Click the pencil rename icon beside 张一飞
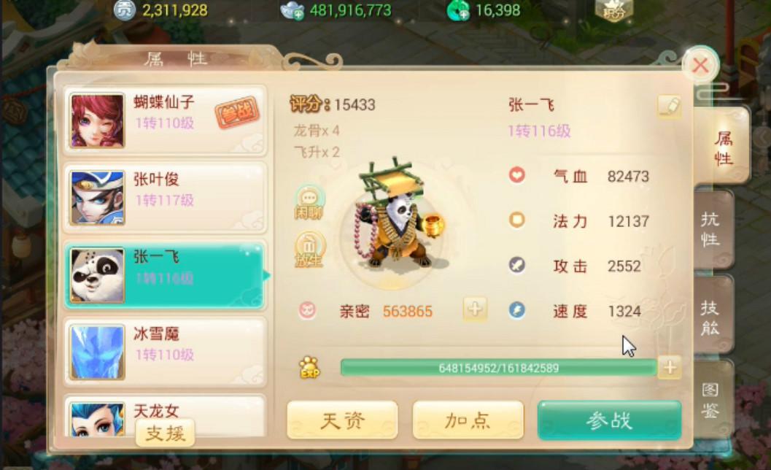The width and height of the screenshot is (771, 470). pyautogui.click(x=670, y=107)
